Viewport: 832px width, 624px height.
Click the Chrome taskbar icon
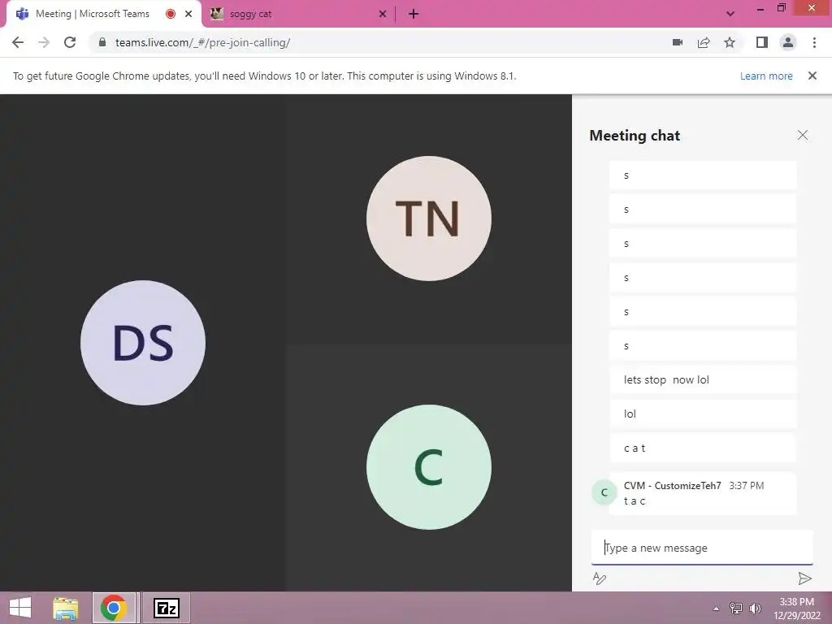click(114, 608)
